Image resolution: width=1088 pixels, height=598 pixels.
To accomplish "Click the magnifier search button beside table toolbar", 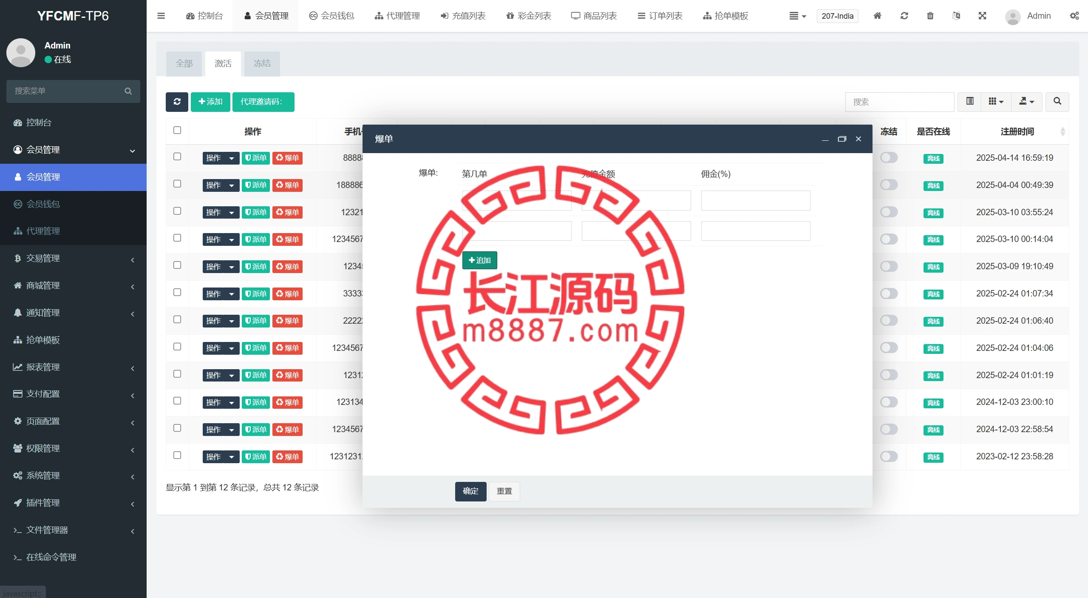I will click(x=1057, y=102).
